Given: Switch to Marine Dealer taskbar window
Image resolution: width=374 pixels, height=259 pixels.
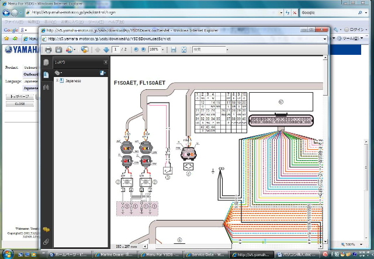Looking at the screenshot, I should (115, 255).
